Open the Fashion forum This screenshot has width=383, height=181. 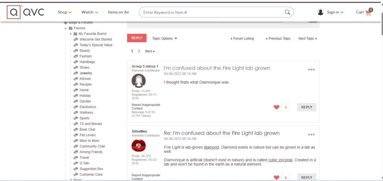86,56
